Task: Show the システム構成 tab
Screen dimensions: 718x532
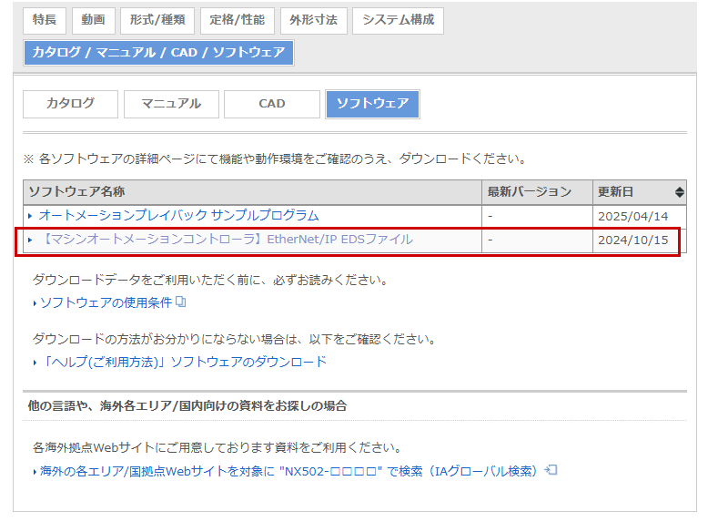Action: [x=398, y=20]
